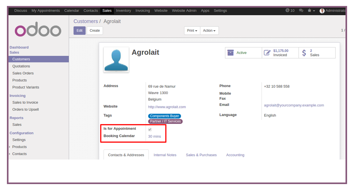354x191 pixels.
Task: Click the Agrolait customer avatar image
Action: coord(116,60)
